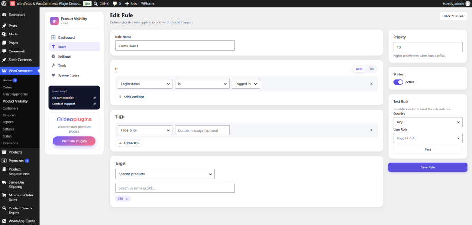Open the System Status menu item

(74, 75)
